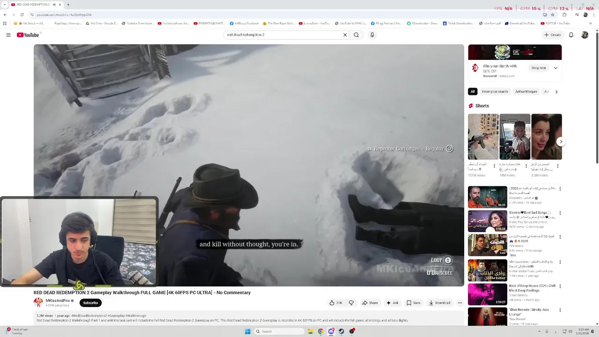Select the 'From your search' chip
Viewport: 599px width, 337px height.
[x=495, y=92]
